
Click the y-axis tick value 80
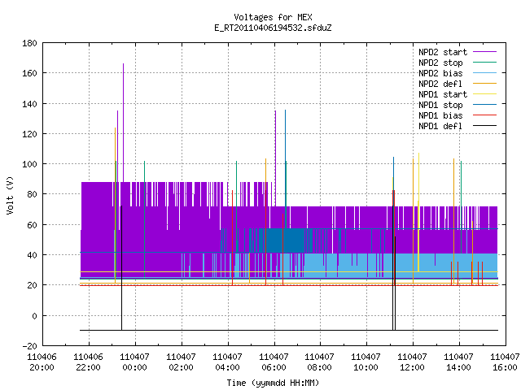[32, 194]
